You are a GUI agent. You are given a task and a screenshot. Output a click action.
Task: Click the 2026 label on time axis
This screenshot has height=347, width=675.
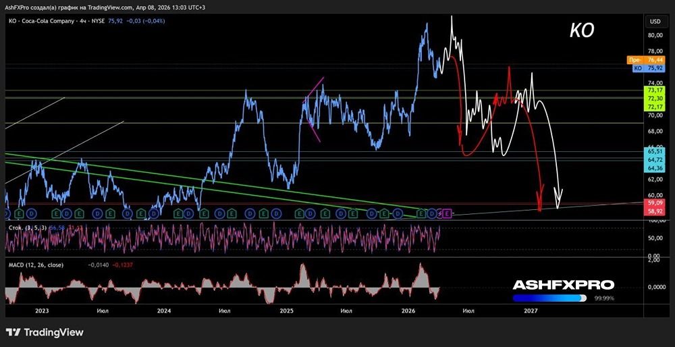coord(408,311)
